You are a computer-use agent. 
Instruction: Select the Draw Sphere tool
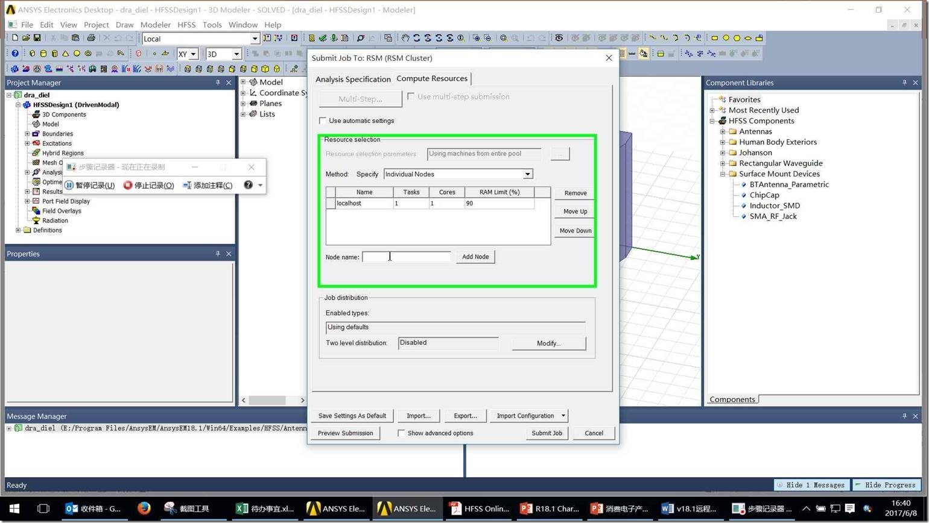(77, 54)
